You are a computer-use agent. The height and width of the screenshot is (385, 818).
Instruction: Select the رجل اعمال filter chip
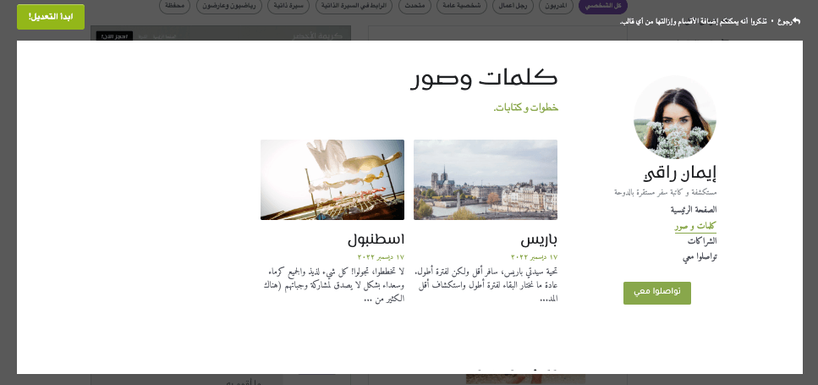pyautogui.click(x=513, y=6)
